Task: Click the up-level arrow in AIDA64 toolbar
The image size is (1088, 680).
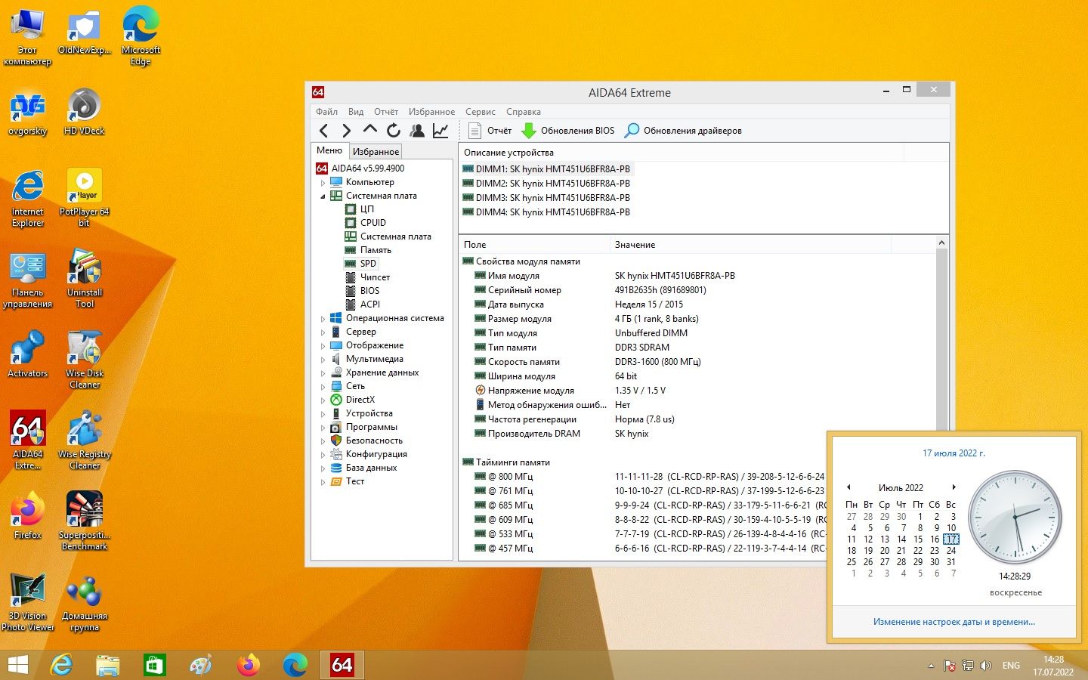Action: click(369, 130)
